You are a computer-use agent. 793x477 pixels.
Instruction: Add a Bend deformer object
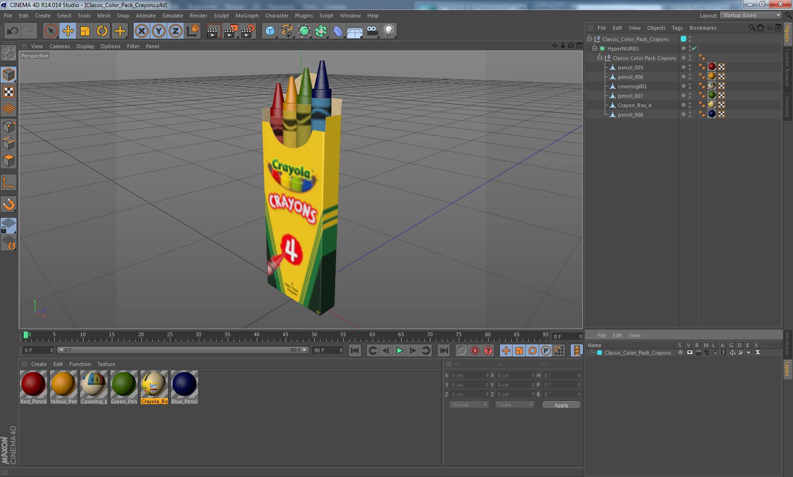click(338, 31)
